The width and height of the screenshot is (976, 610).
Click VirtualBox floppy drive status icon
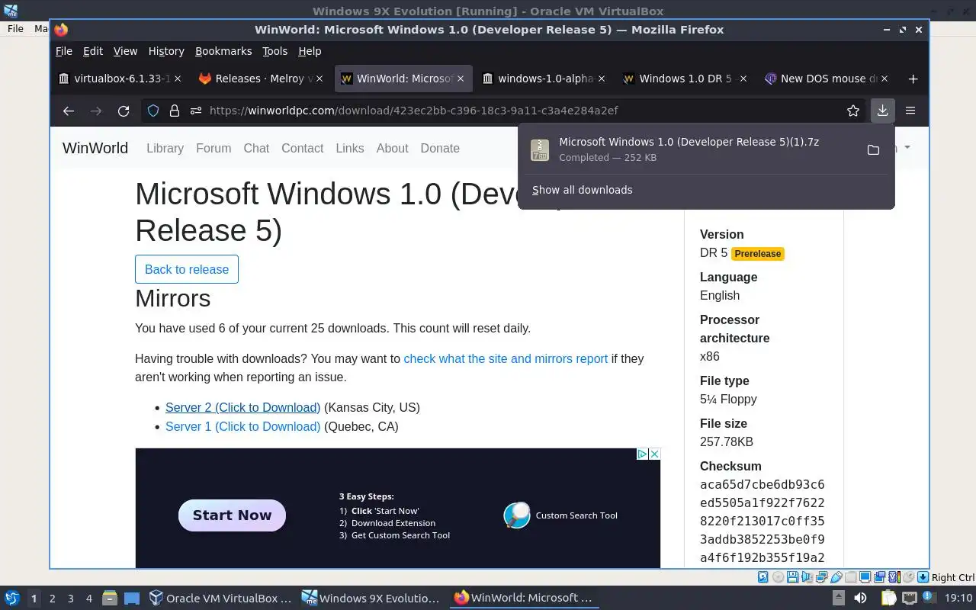tap(792, 577)
